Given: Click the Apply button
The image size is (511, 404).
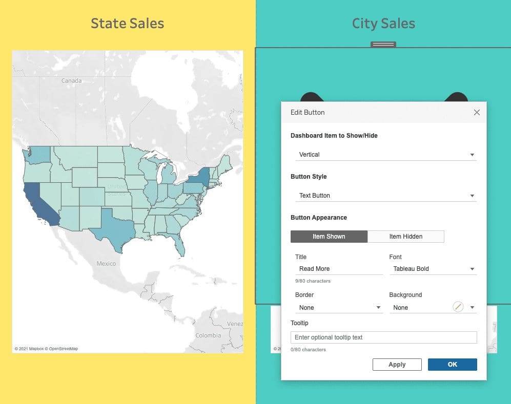Looking at the screenshot, I should pos(397,364).
